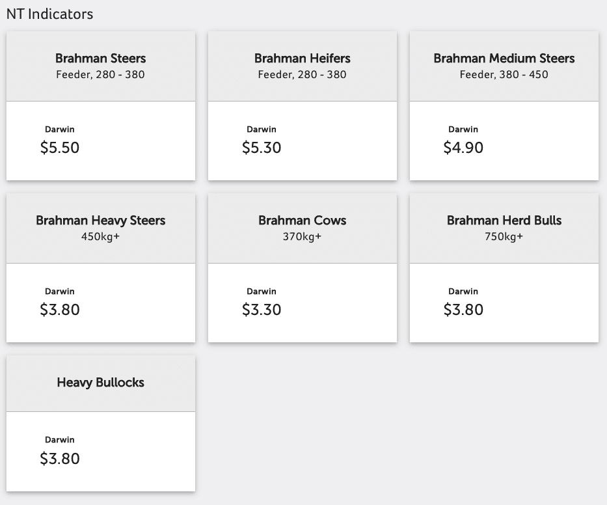Click the NT Indicators section heading
The image size is (607, 505).
pos(50,14)
